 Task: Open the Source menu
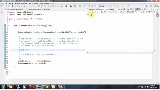pyautogui.click(x=11, y=3)
